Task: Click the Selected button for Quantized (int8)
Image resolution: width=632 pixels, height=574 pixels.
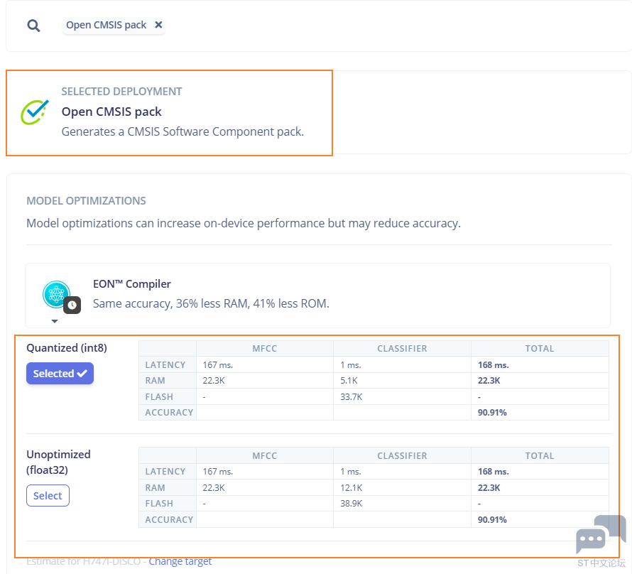Action: 60,373
